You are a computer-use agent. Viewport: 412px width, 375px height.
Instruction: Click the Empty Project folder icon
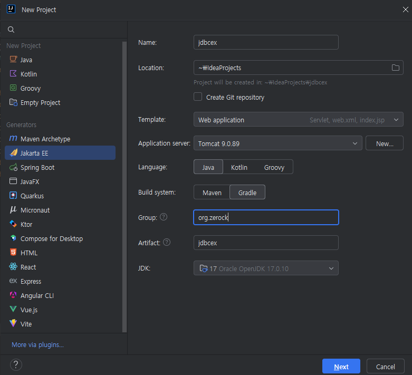point(13,102)
